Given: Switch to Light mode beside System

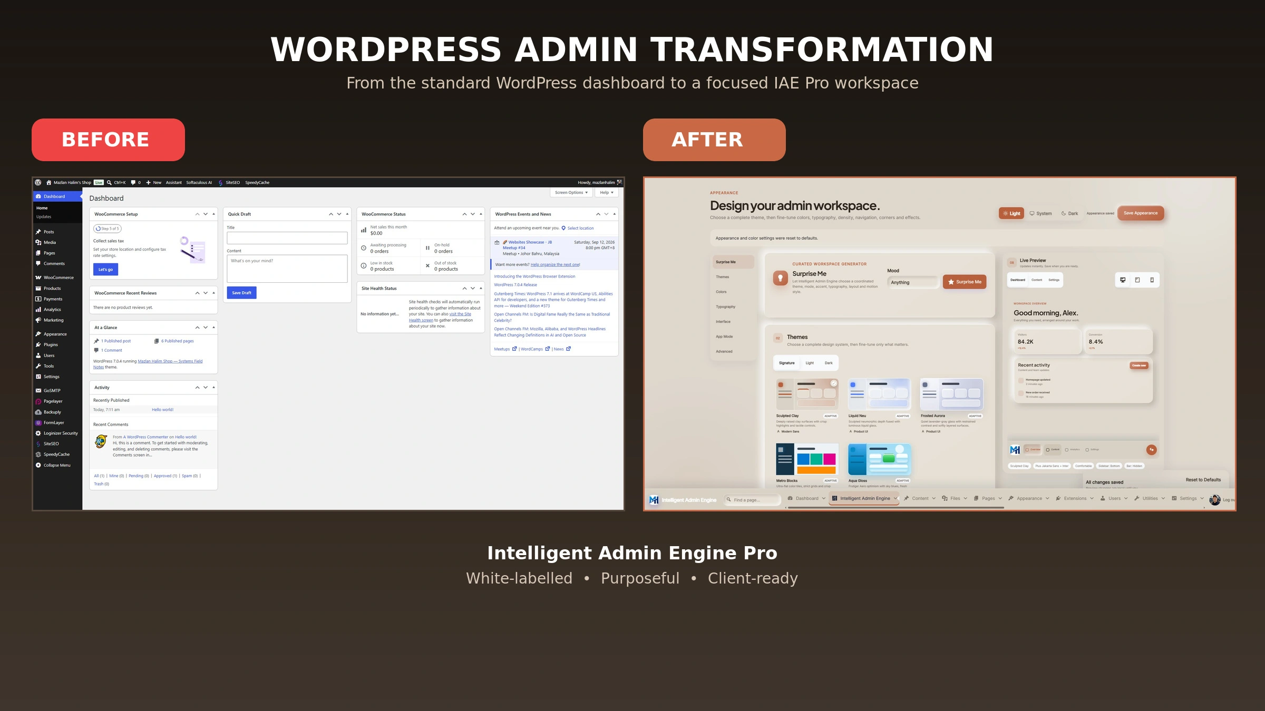Looking at the screenshot, I should (1011, 213).
